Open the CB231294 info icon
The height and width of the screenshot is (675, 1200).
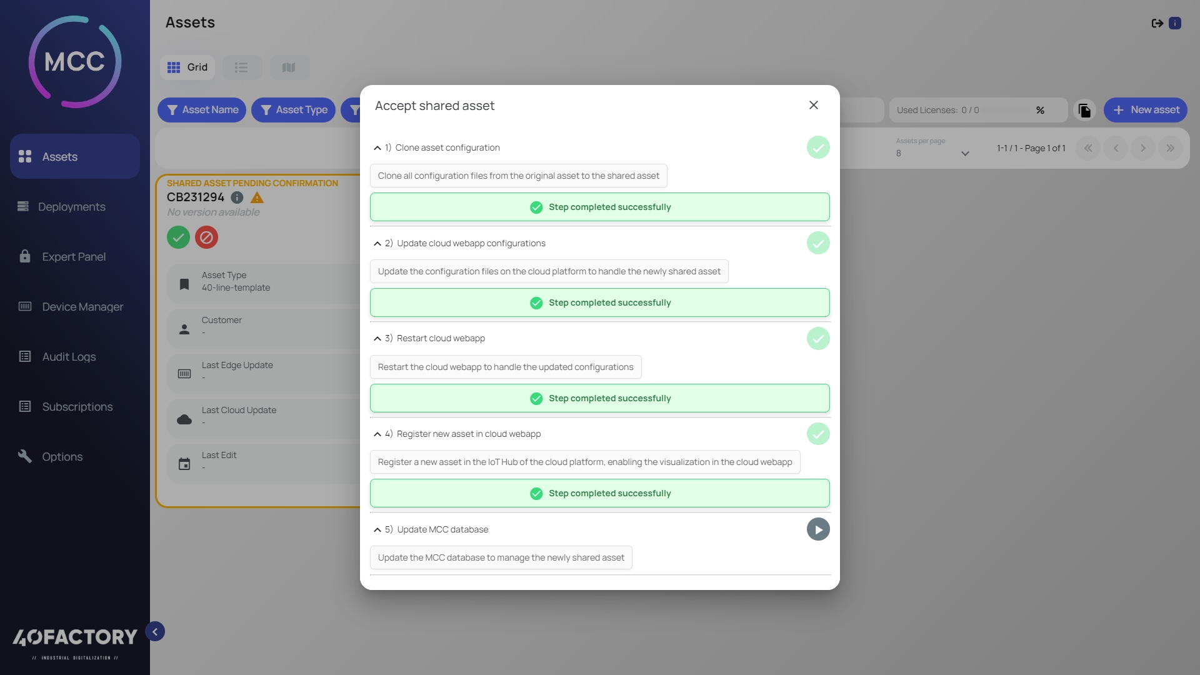tap(237, 197)
